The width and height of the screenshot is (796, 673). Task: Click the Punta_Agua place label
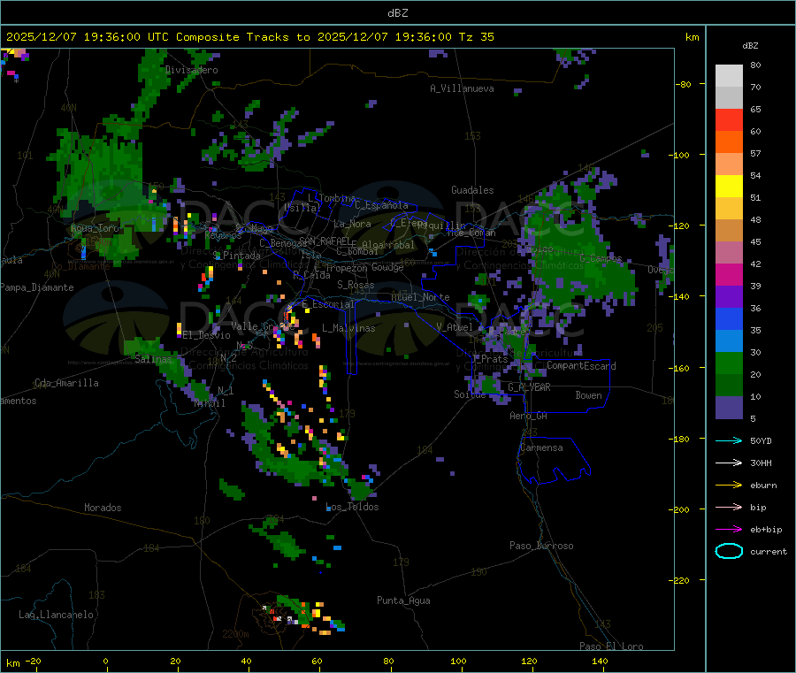pos(403,600)
